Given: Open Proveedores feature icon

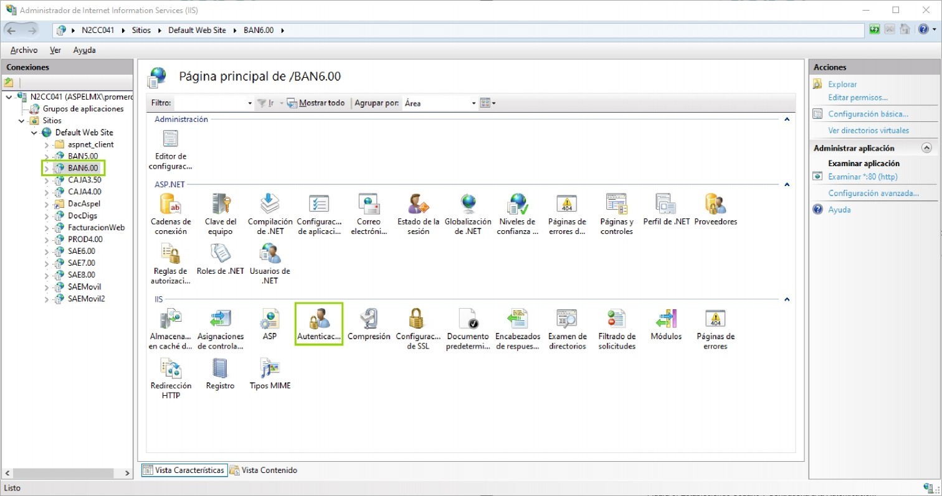Looking at the screenshot, I should point(715,210).
